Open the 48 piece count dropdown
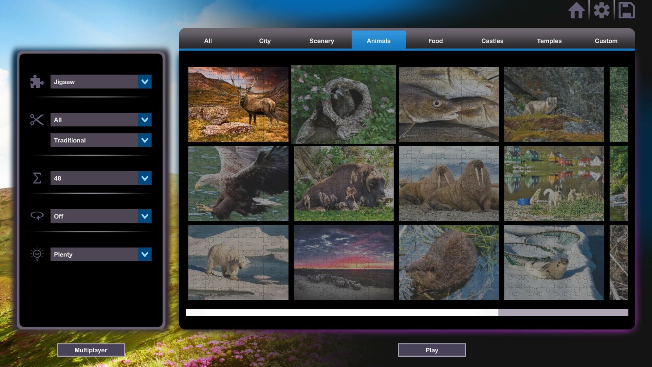This screenshot has width=652, height=367. pyautogui.click(x=101, y=178)
